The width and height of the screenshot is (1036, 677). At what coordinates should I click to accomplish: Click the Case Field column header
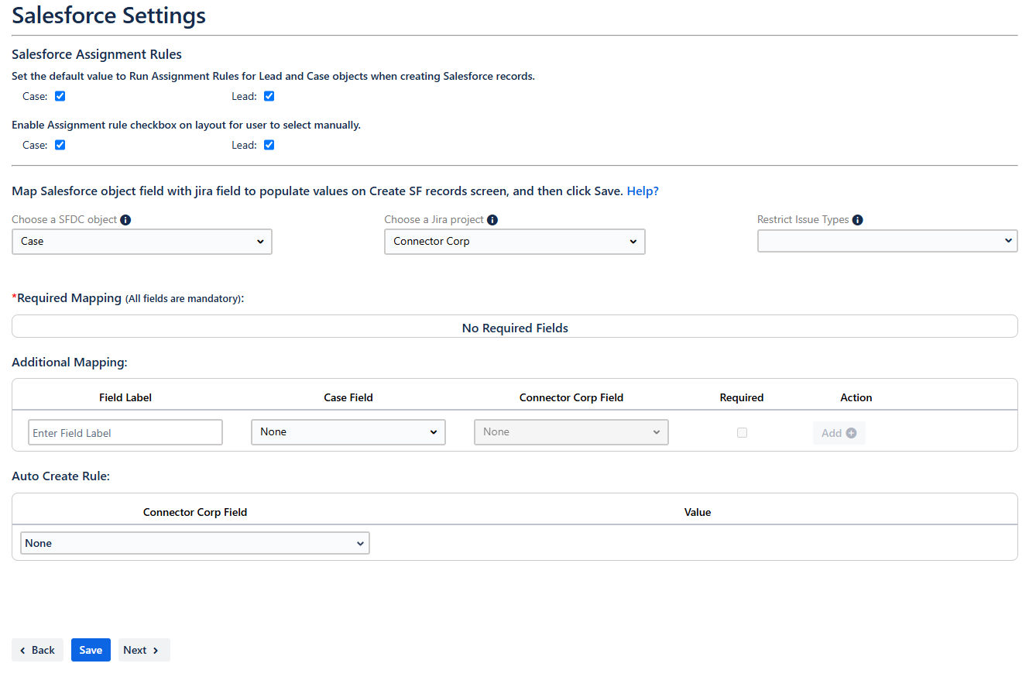348,397
